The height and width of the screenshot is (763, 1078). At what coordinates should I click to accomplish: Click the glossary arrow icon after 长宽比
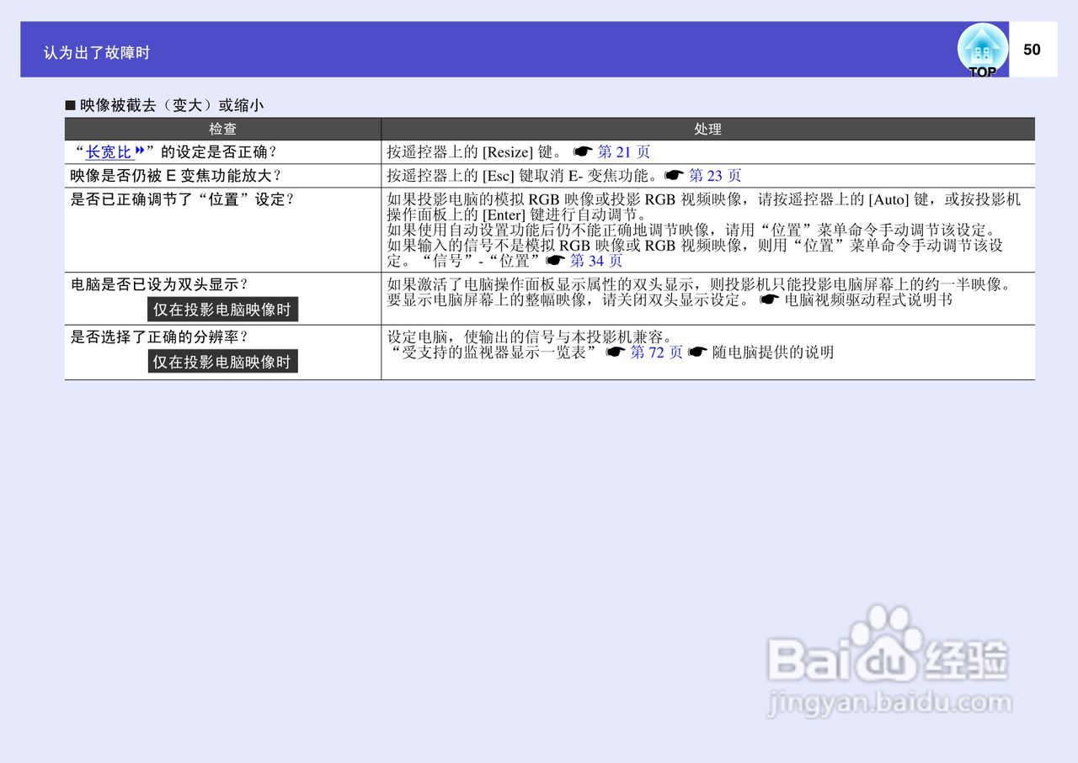(140, 151)
